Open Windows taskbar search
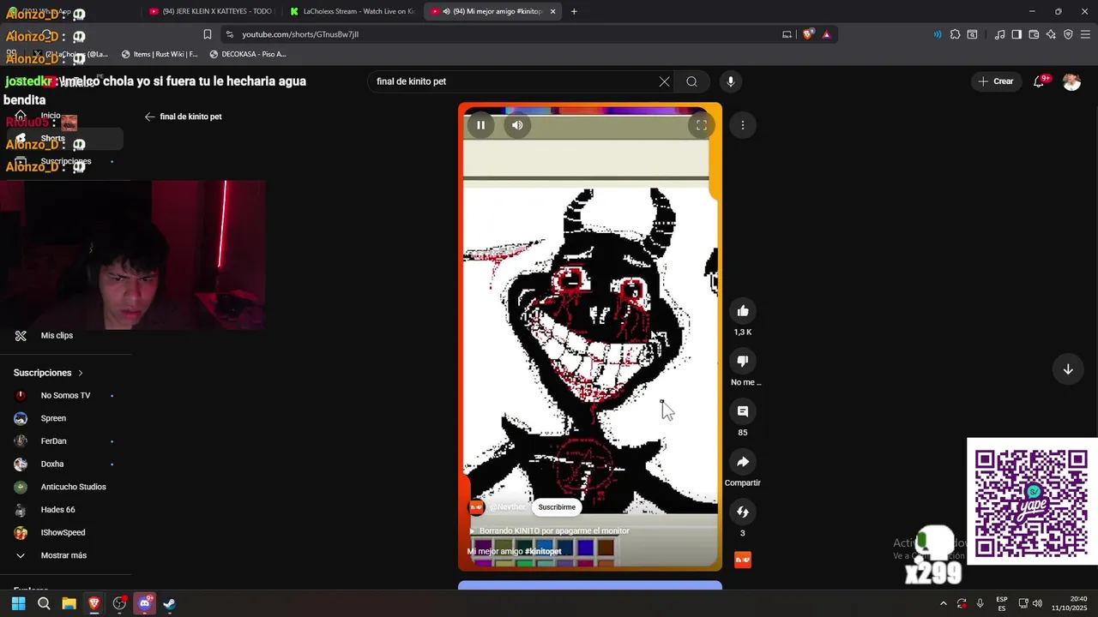 [x=44, y=603]
